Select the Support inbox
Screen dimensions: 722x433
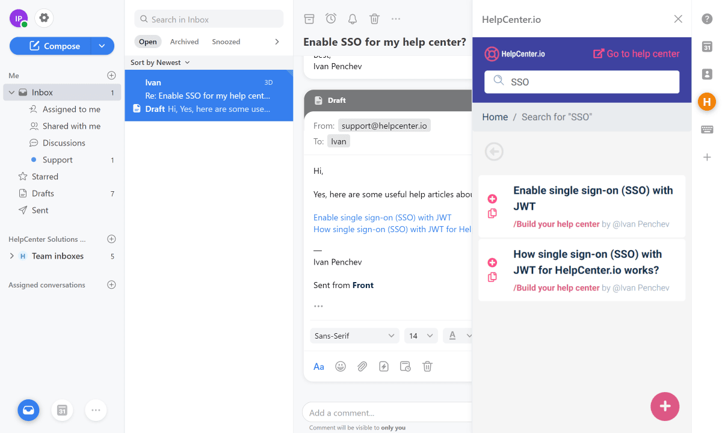[58, 160]
